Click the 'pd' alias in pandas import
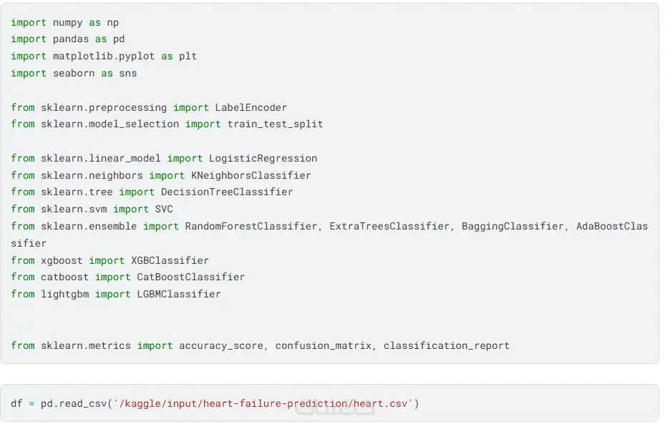Screen dimensions: 670x424 point(119,39)
